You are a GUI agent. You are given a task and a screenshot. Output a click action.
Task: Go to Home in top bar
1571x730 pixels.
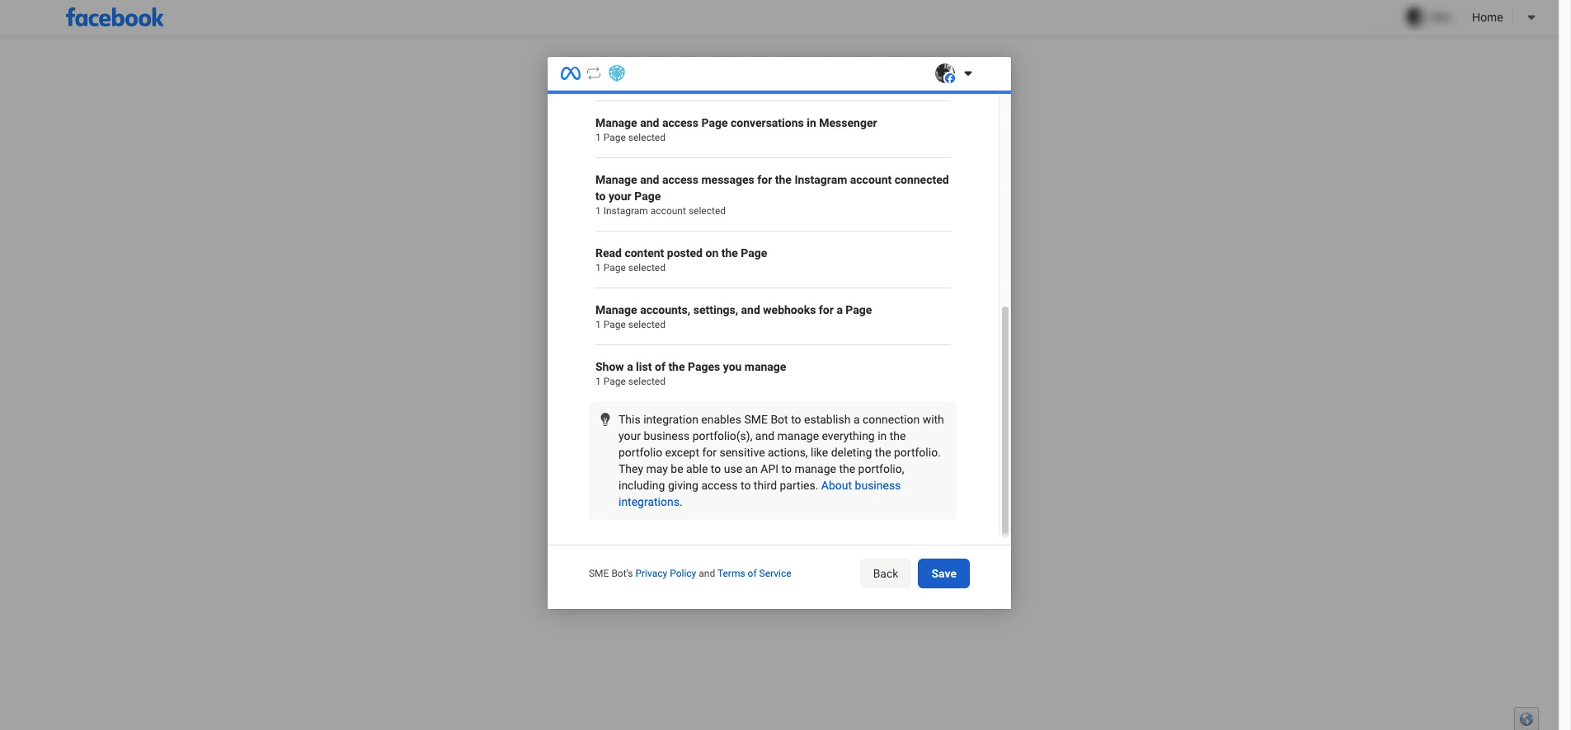pos(1487,17)
